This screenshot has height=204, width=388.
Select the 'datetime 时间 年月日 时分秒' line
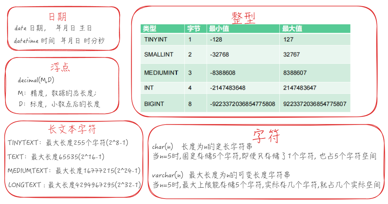click(x=59, y=40)
